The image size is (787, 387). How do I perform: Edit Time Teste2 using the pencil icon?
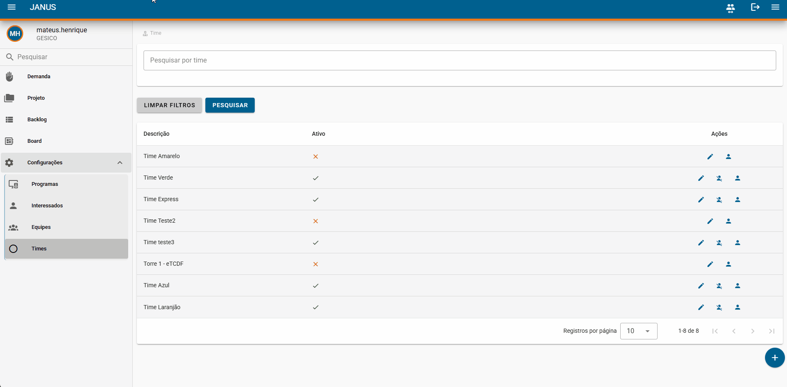click(710, 221)
